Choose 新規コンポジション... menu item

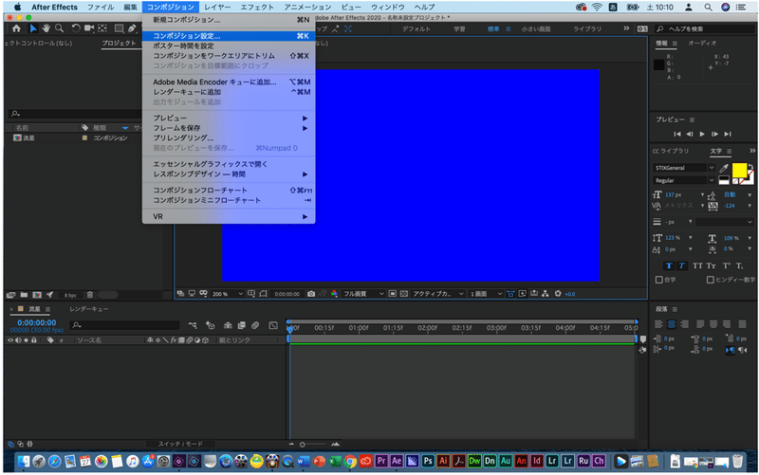pyautogui.click(x=230, y=20)
